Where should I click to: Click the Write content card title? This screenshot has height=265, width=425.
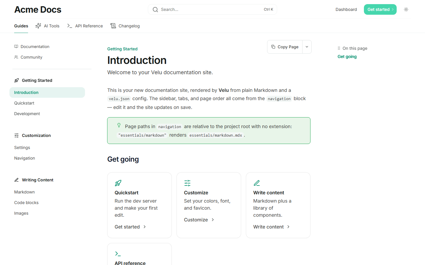point(269,193)
